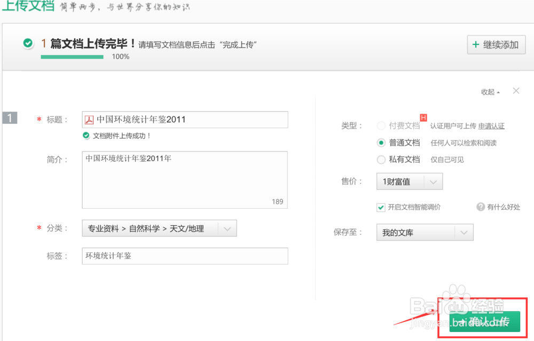Image resolution: width=534 pixels, height=341 pixels.
Task: Click the PDF file icon beside title
Action: pos(89,120)
